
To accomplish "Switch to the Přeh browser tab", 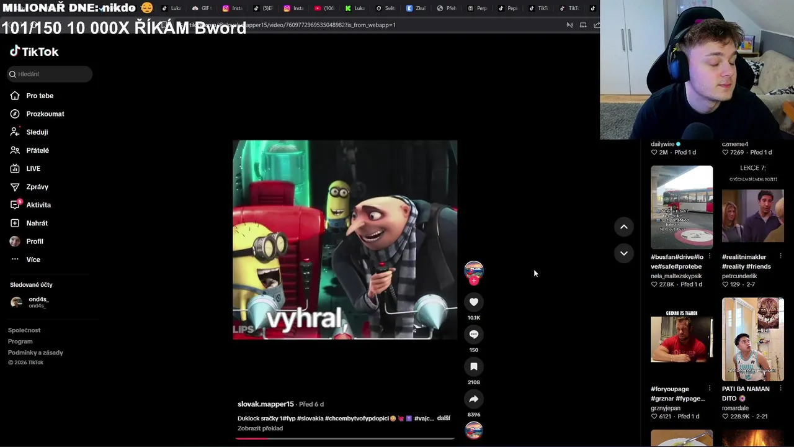I will point(447,8).
